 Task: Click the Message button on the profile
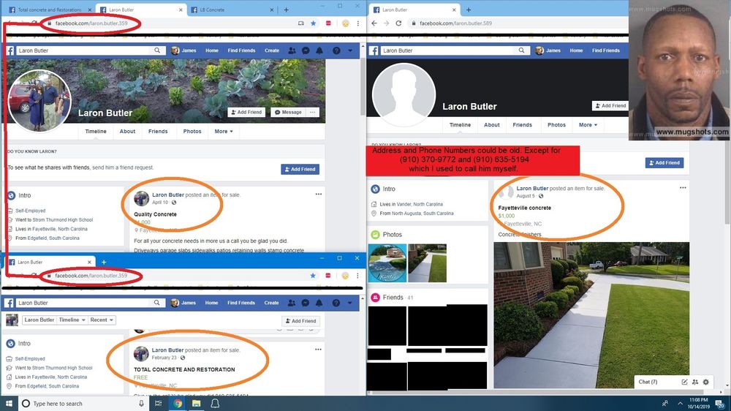287,113
